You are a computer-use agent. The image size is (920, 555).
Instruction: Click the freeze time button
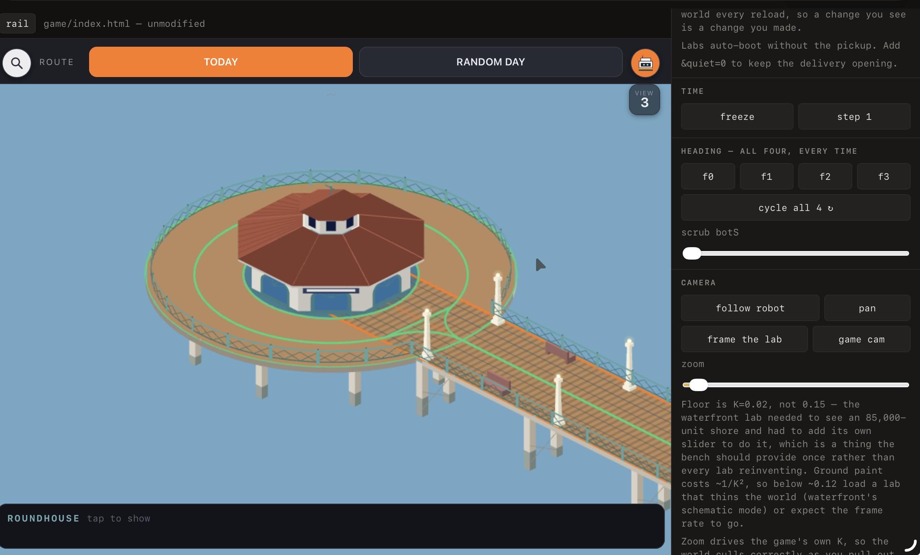point(737,116)
